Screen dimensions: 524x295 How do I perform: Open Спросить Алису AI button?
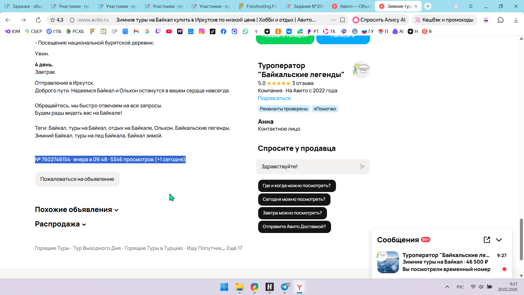(x=379, y=20)
